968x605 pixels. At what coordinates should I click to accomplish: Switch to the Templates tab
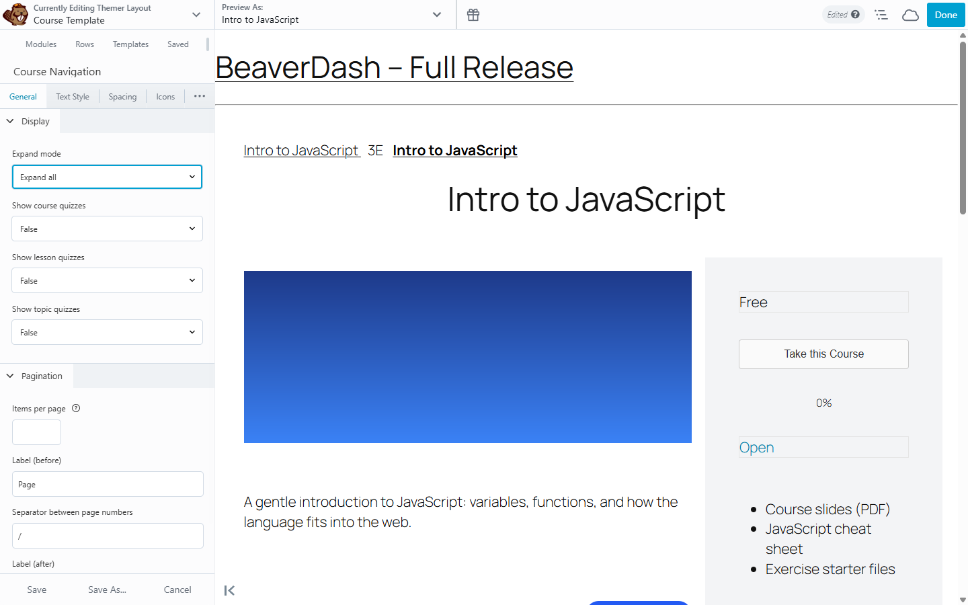coord(130,44)
